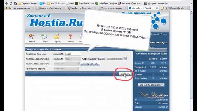Image resolution: width=197 pixels, height=111 pixels.
Task: Switch to the Тех-поддержка tab
Action: tap(112, 8)
